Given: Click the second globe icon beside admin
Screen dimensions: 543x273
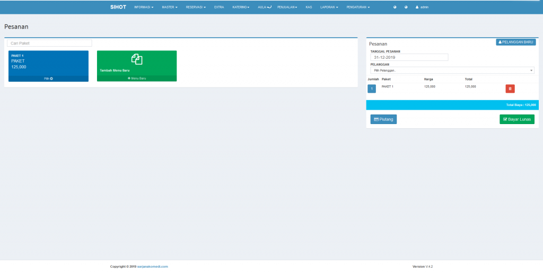Looking at the screenshot, I should (x=406, y=7).
